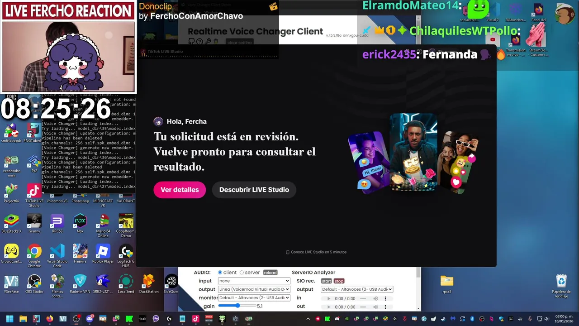579x326 pixels.
Task: Click the SIO rec. stop button
Action: tap(339, 281)
